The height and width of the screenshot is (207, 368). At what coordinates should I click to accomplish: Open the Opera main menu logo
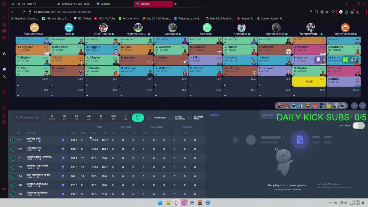[x=4, y=4]
